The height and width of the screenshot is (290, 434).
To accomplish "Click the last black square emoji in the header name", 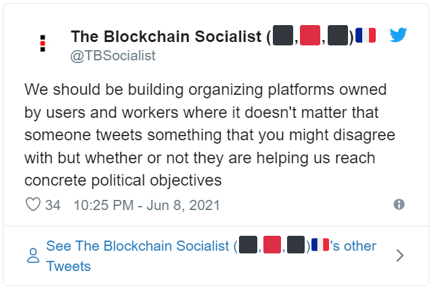I will (338, 35).
